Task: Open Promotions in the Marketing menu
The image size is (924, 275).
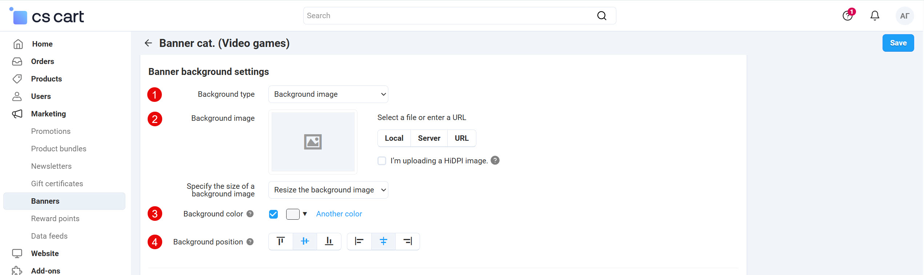Action: click(51, 131)
